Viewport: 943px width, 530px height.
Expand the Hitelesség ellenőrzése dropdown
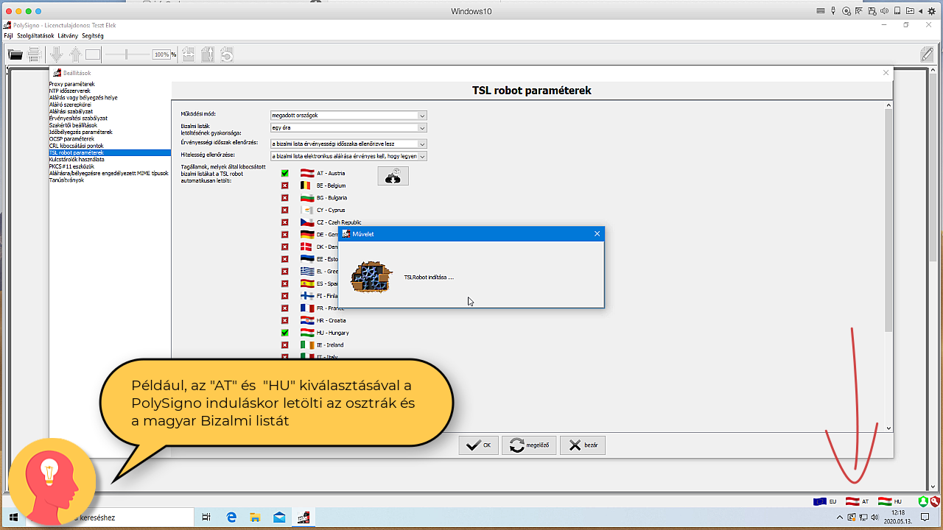[422, 156]
